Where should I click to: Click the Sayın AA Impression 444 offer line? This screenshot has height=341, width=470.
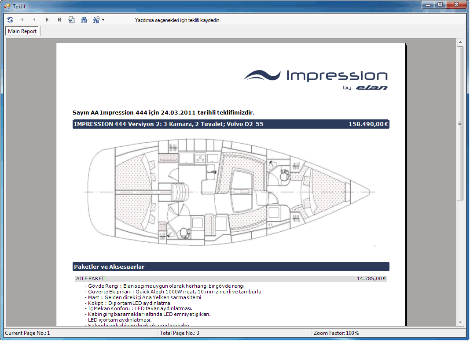163,113
